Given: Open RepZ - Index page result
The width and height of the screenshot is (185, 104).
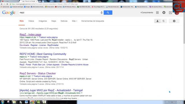Looking at the screenshot, I should 30,35.
